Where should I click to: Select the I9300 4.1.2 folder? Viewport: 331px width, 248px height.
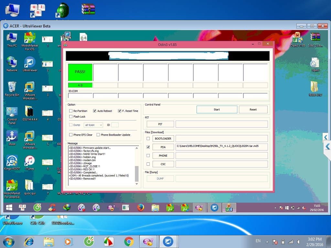[x=315, y=89]
